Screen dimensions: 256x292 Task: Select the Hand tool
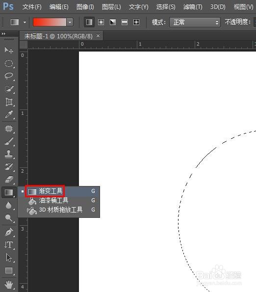point(9,285)
